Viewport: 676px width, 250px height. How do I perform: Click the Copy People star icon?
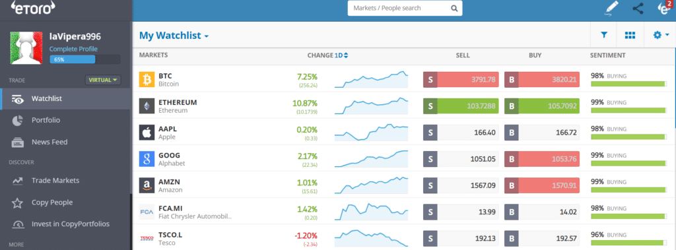(x=18, y=203)
